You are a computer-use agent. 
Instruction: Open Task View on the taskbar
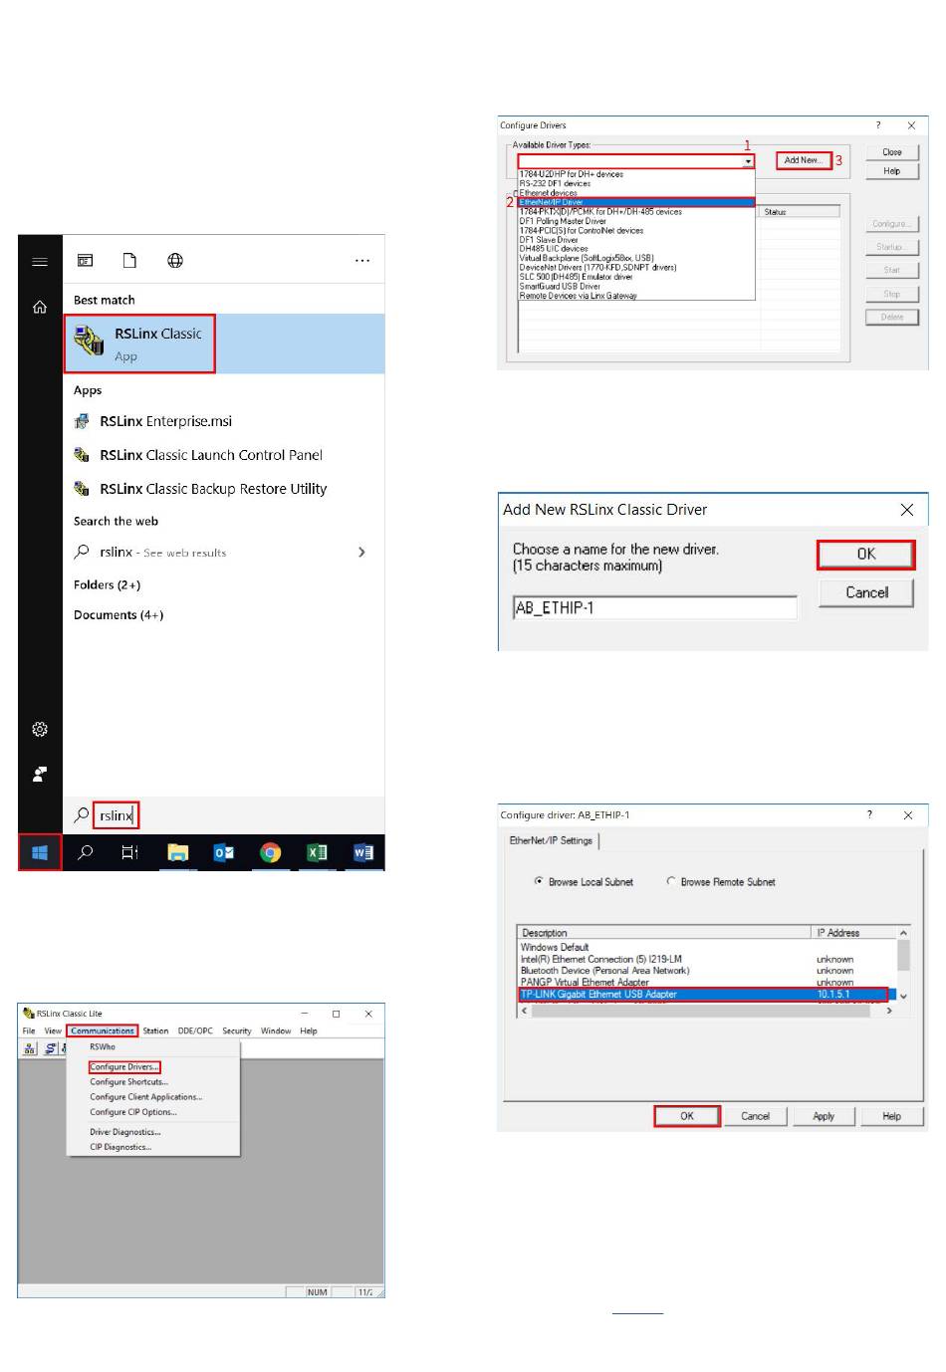[129, 852]
